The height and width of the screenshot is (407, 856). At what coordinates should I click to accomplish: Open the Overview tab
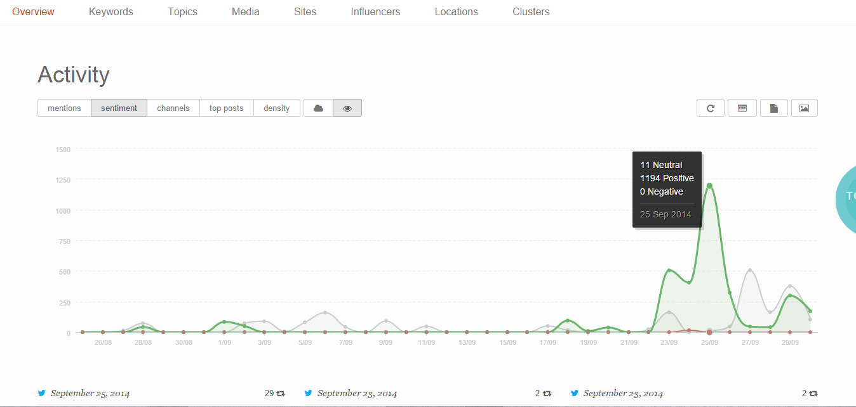point(33,11)
